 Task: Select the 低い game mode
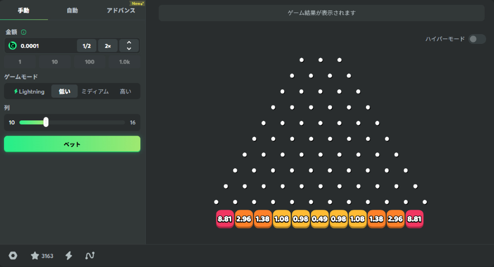click(65, 92)
